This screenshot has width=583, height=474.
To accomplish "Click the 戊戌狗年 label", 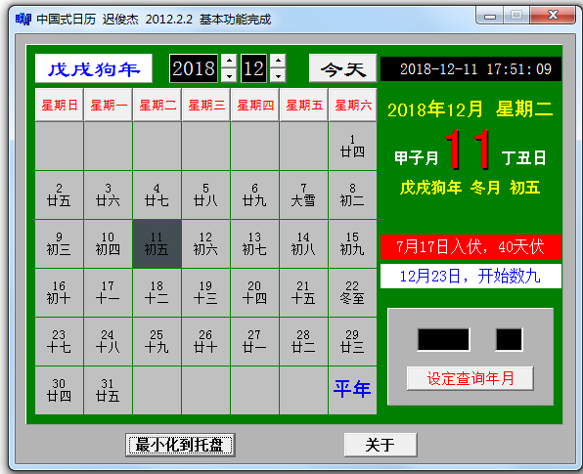I will 94,68.
